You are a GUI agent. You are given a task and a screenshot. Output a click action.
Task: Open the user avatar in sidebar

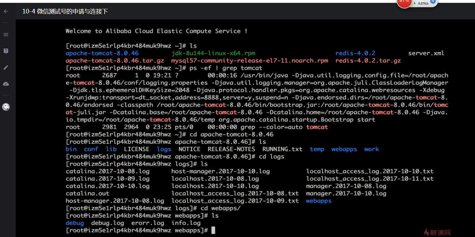6,107
